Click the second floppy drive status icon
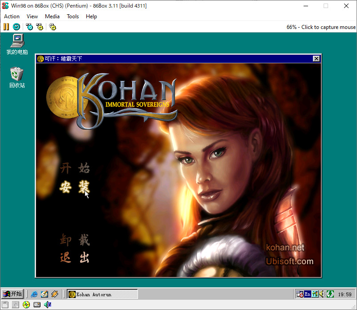The height and width of the screenshot is (310, 357). click(x=16, y=305)
